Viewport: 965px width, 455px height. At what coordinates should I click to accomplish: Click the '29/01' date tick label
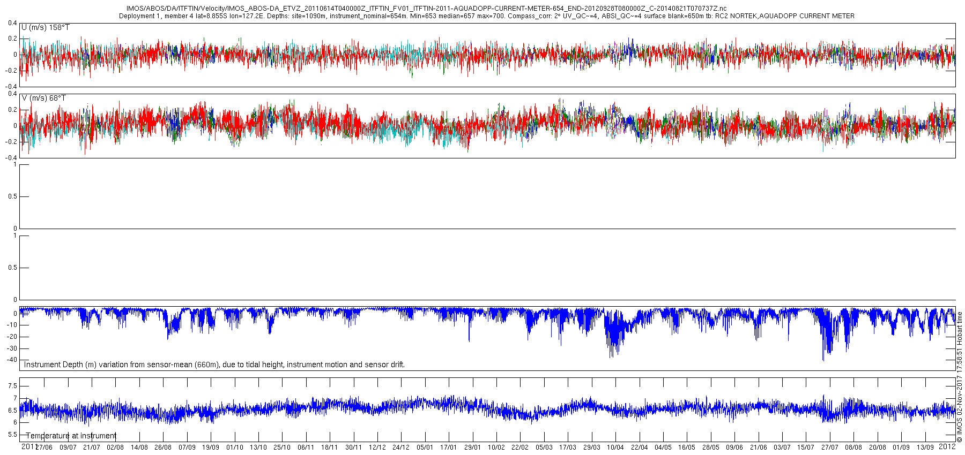[473, 448]
